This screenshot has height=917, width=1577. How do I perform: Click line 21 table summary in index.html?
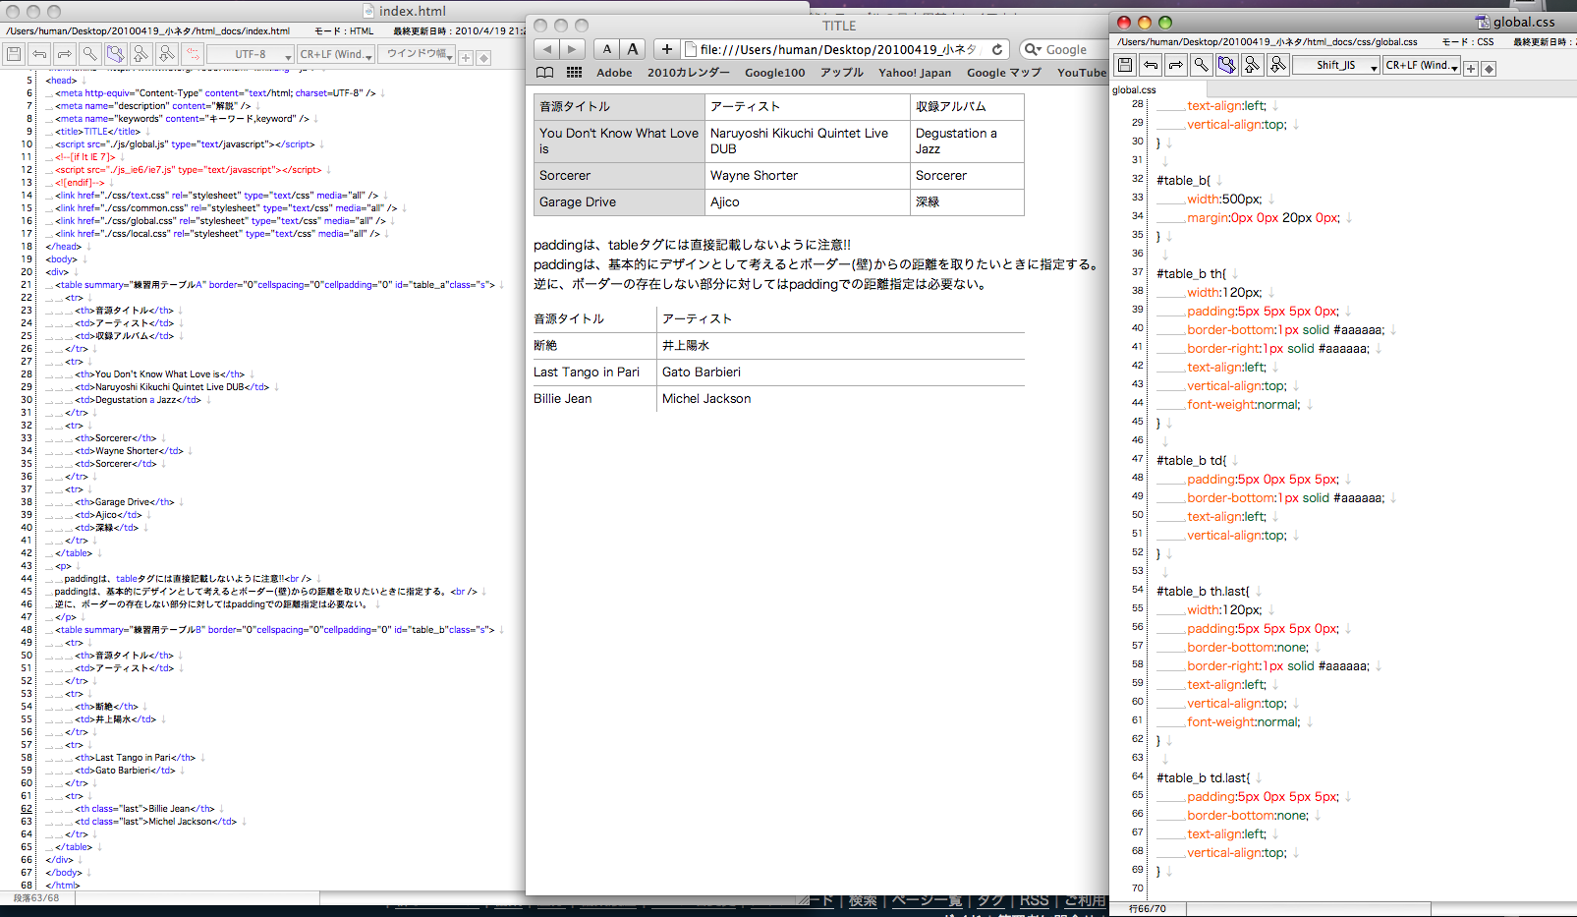coord(275,285)
